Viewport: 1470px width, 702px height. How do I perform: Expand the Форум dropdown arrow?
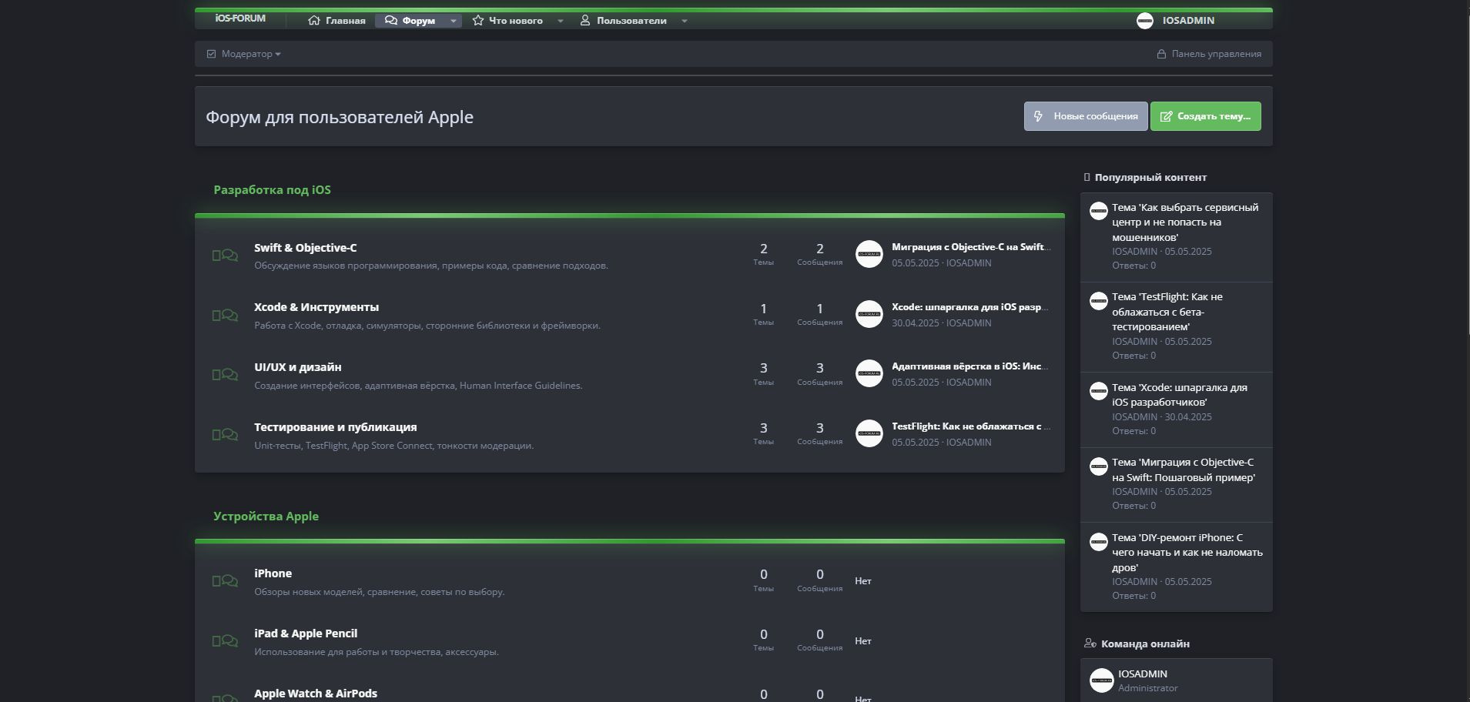coord(454,21)
